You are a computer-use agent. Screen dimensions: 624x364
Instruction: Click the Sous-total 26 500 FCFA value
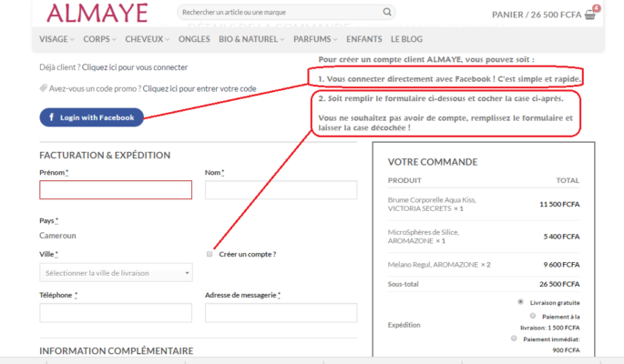559,284
